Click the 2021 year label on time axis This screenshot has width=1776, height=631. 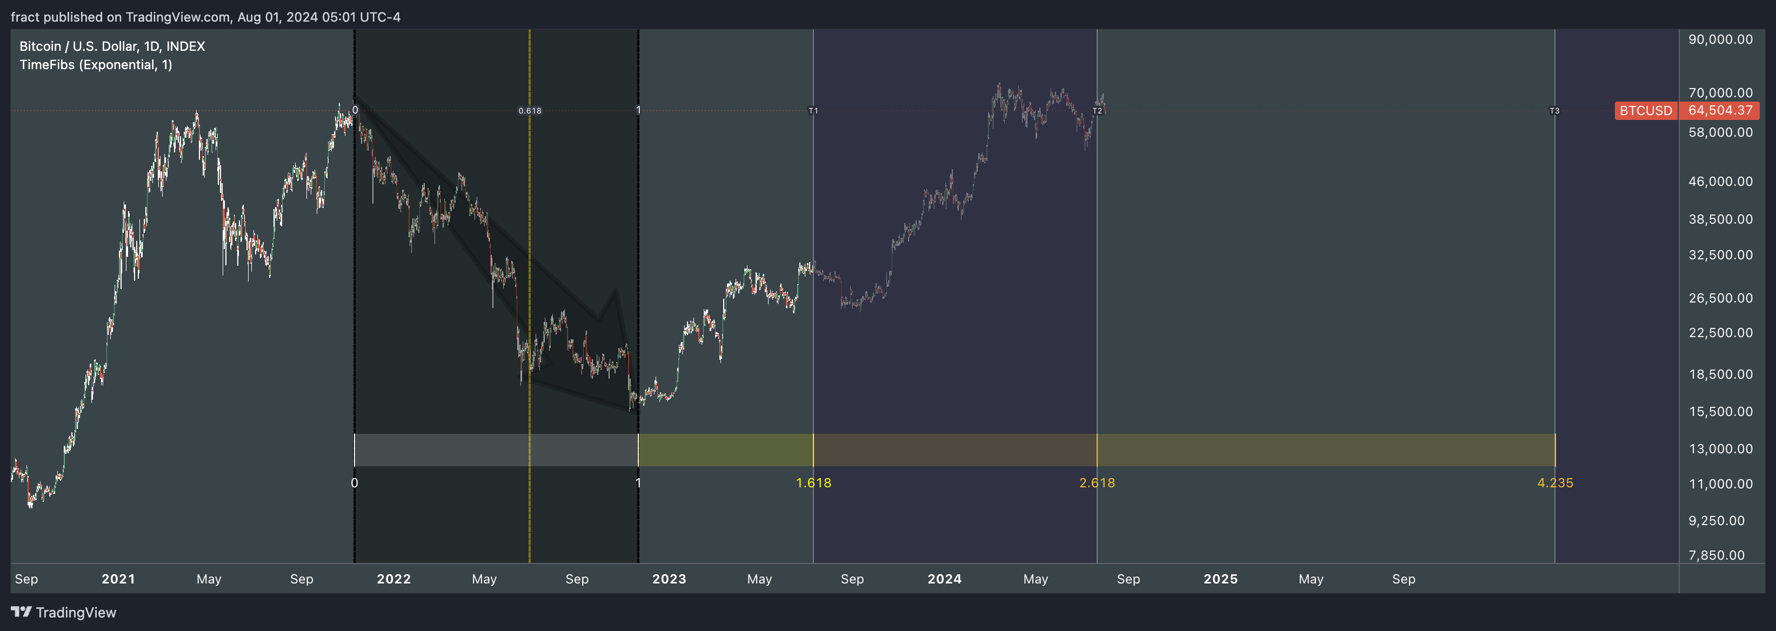pos(118,579)
